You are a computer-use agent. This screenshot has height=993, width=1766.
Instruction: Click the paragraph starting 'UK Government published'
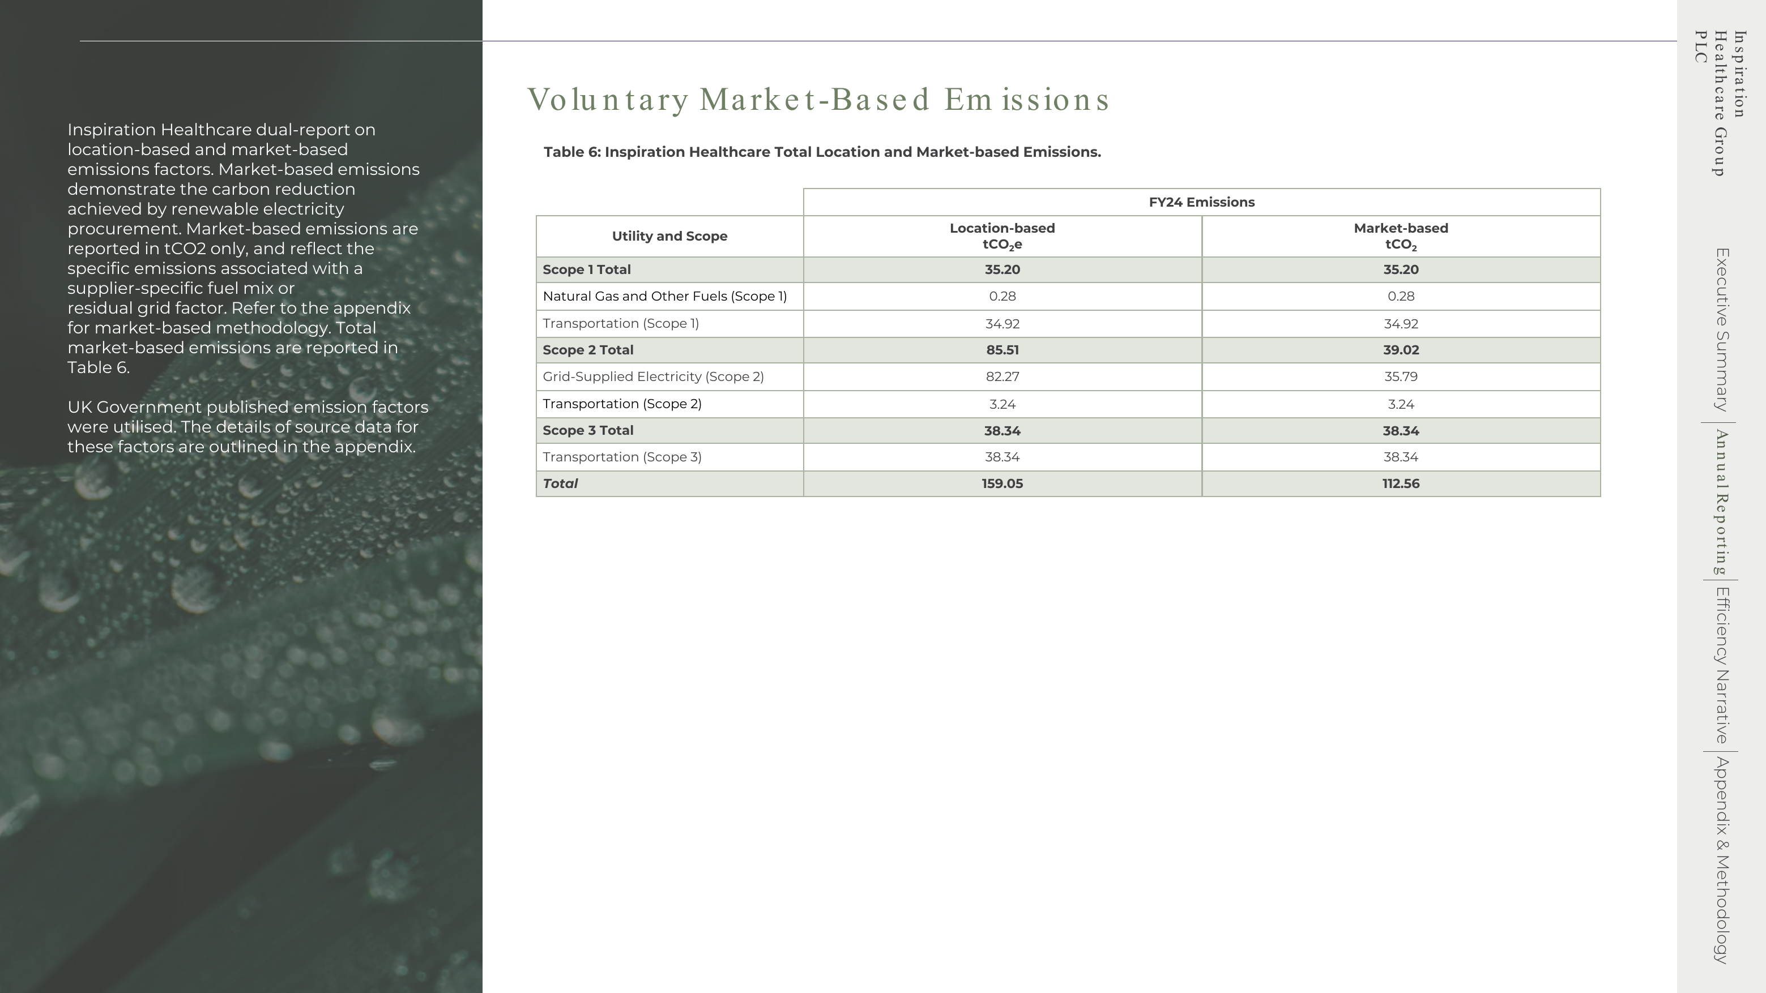coord(248,427)
